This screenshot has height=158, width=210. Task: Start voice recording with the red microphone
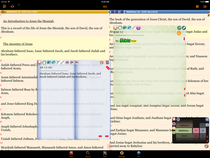(x=184, y=39)
